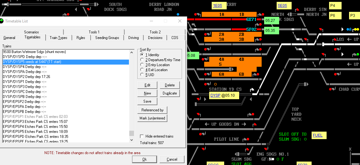360x165 pixels.
Task: Click the white GF:N indicator circle
Action: tap(273, 159)
